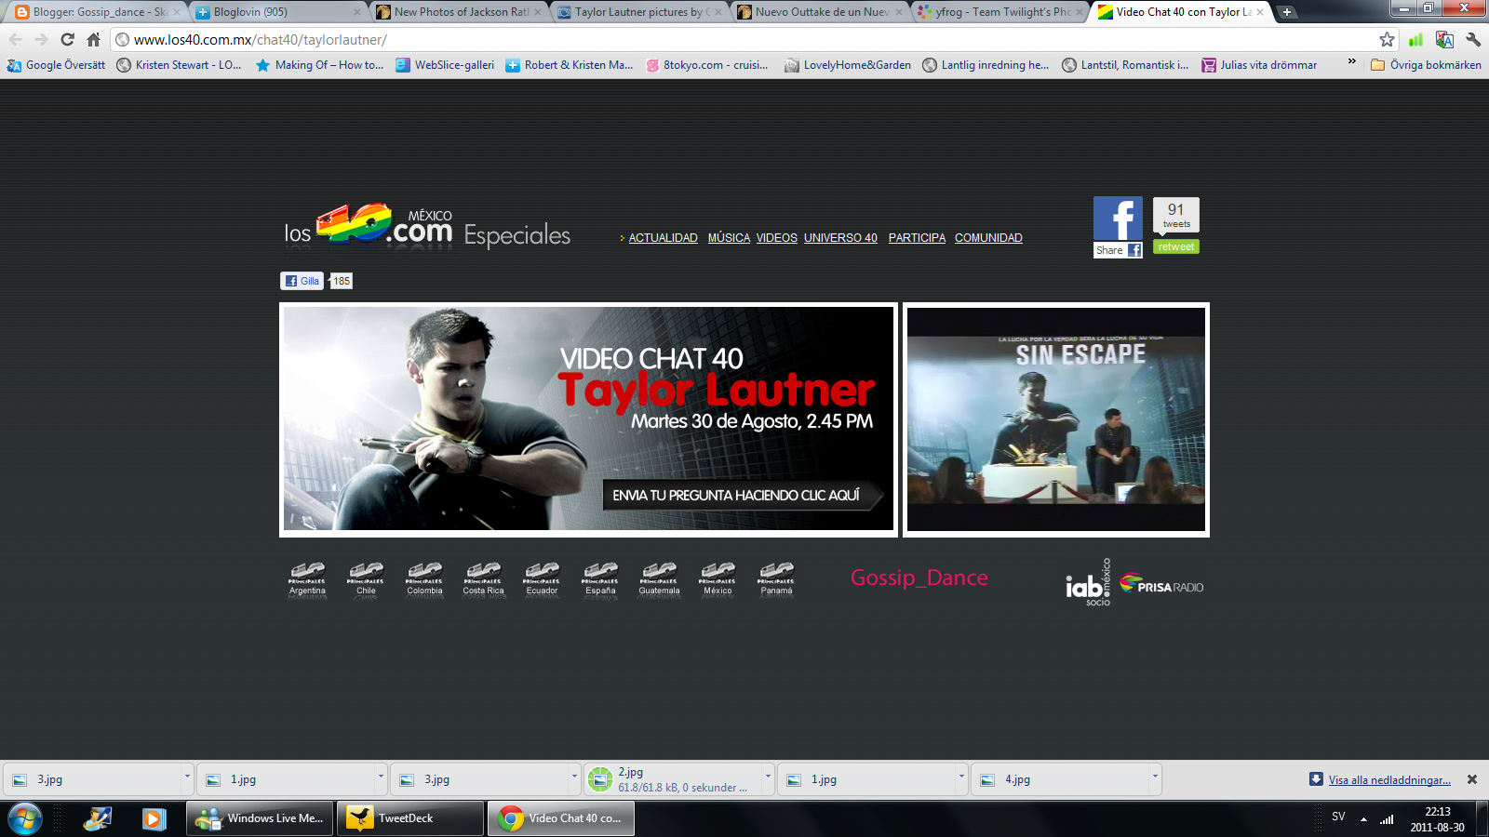This screenshot has height=837, width=1489.
Task: Show hidden system tray icons arrow
Action: pos(1363,819)
